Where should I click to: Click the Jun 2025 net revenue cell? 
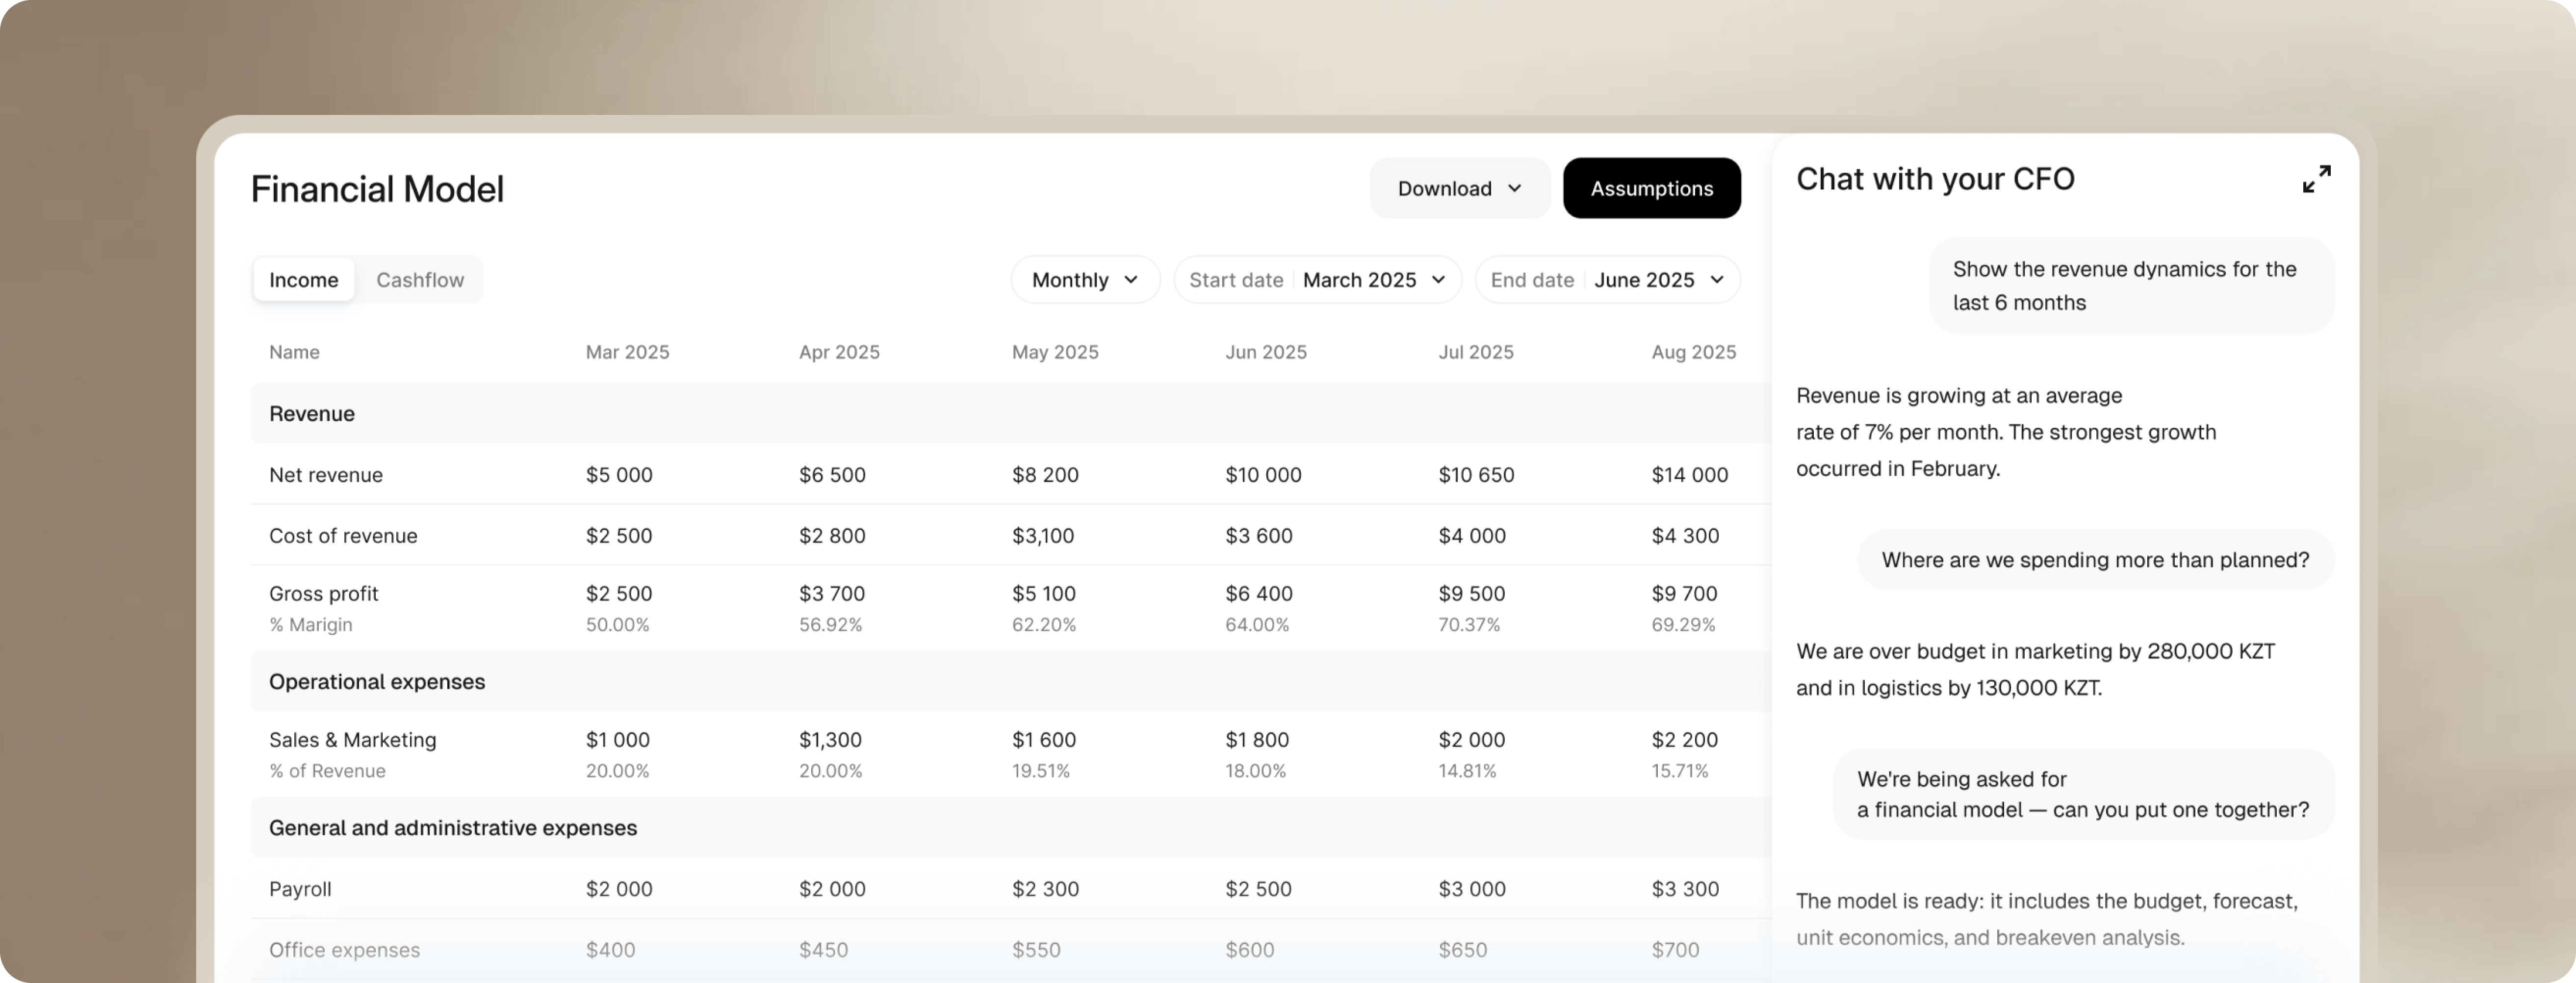[1263, 475]
